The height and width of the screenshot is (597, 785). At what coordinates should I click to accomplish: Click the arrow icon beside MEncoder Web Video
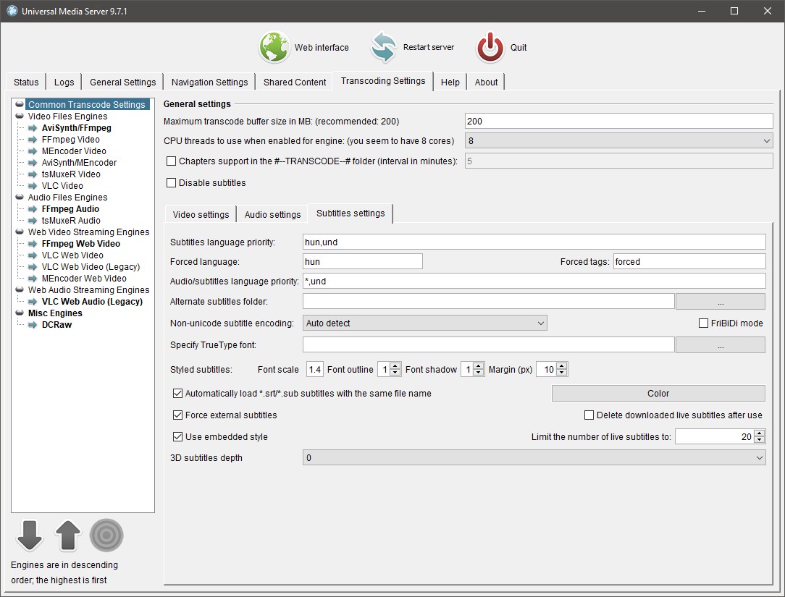tap(33, 278)
